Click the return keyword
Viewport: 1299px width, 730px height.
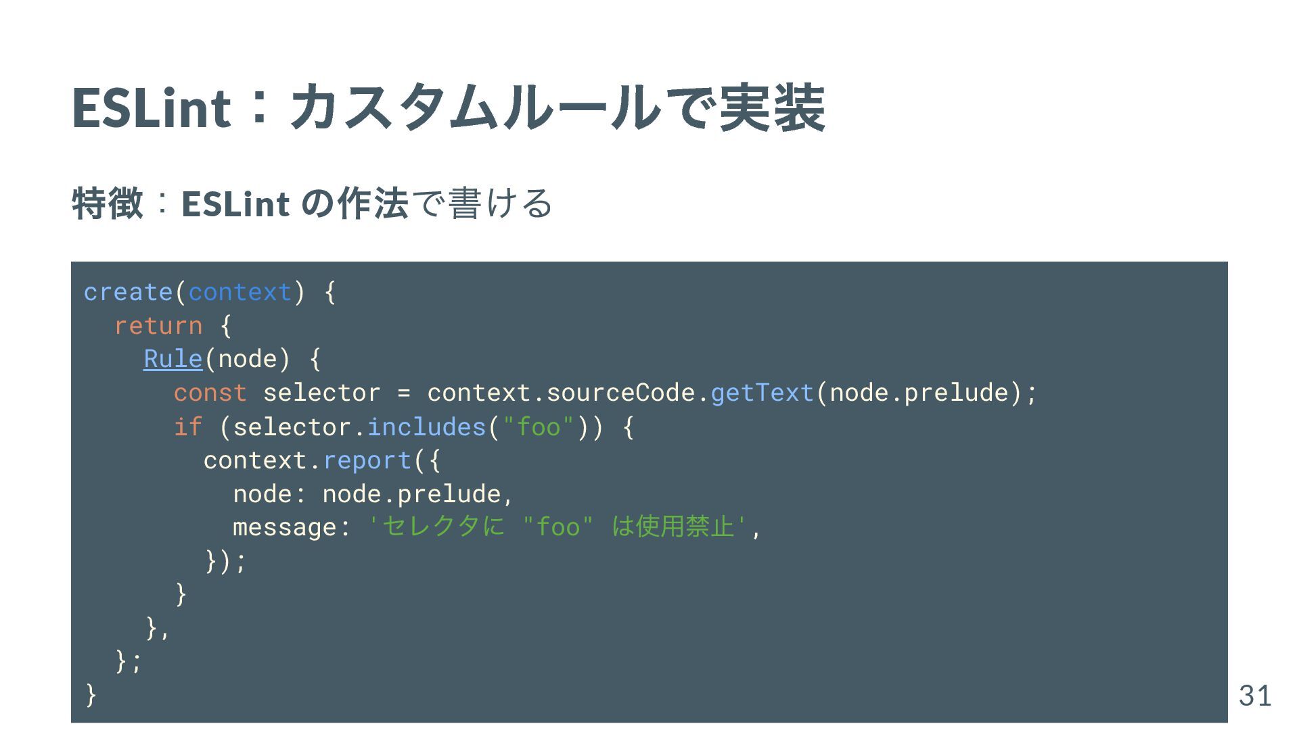click(x=158, y=326)
